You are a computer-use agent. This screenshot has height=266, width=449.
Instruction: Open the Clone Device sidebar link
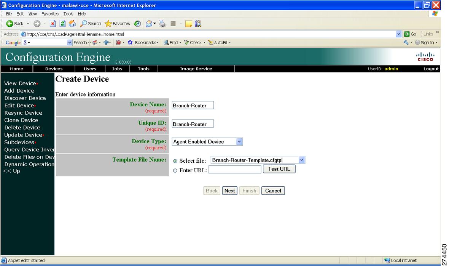21,120
